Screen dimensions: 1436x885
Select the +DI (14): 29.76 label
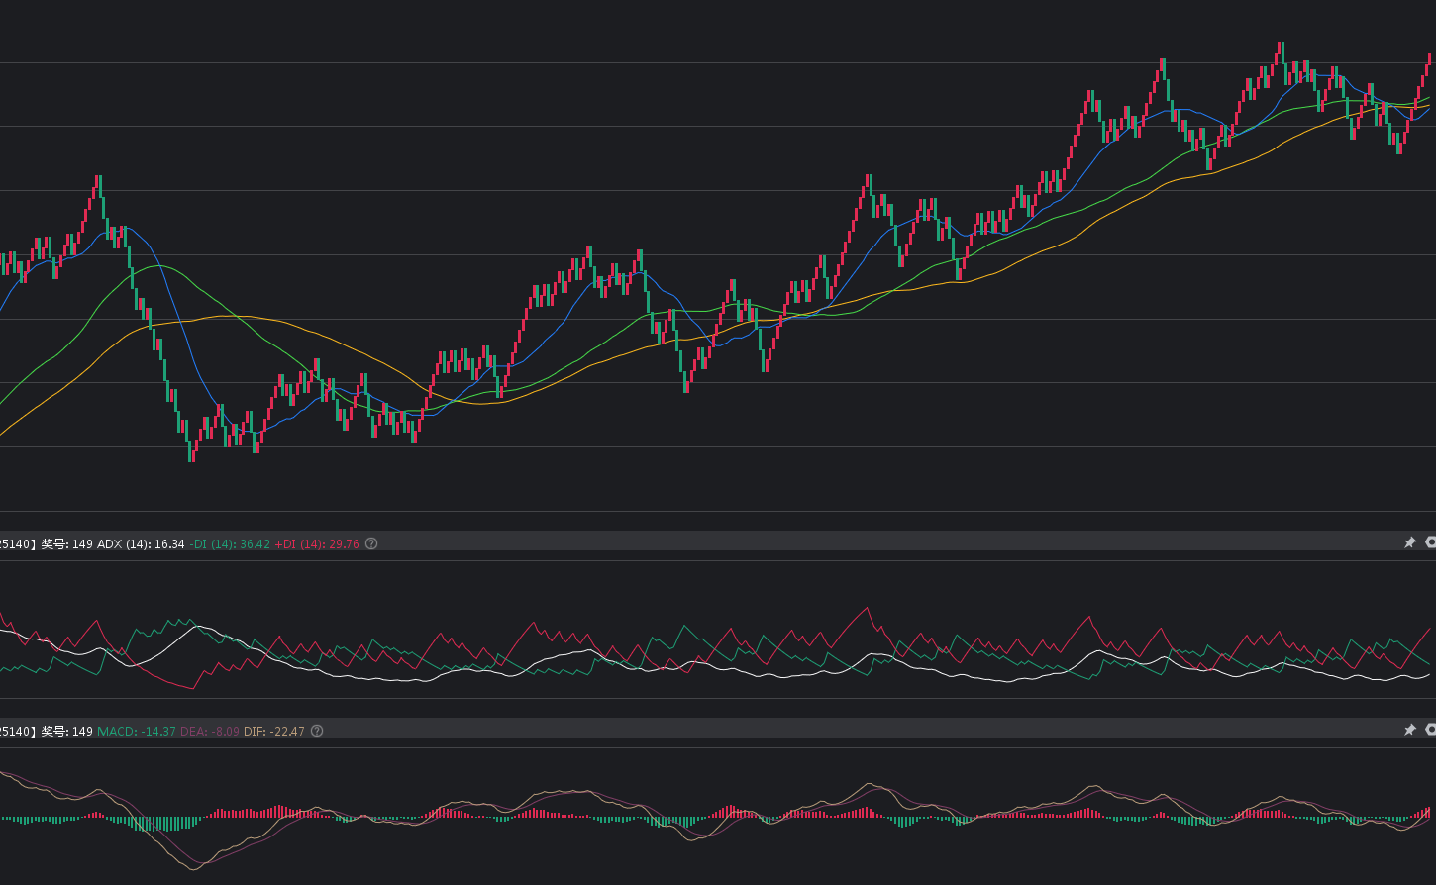(x=317, y=543)
